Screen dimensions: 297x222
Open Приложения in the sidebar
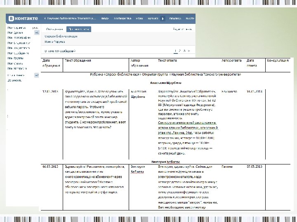pyautogui.click(x=16, y=75)
